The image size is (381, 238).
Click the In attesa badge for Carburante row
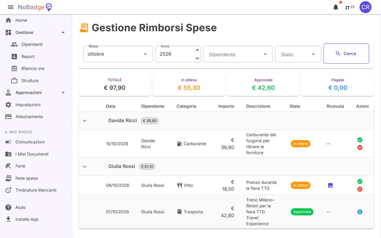[x=301, y=144]
